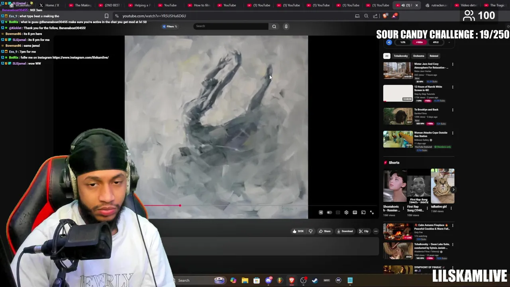Screen dimensions: 510x287
Task: Open FL Studio from taskbar
Action: click(x=280, y=280)
